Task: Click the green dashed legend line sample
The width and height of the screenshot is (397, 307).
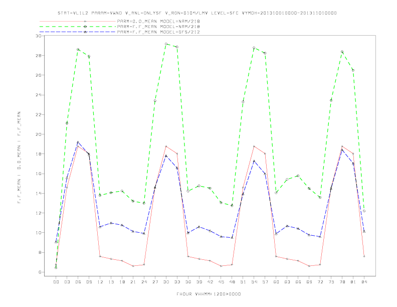Action: (x=78, y=27)
